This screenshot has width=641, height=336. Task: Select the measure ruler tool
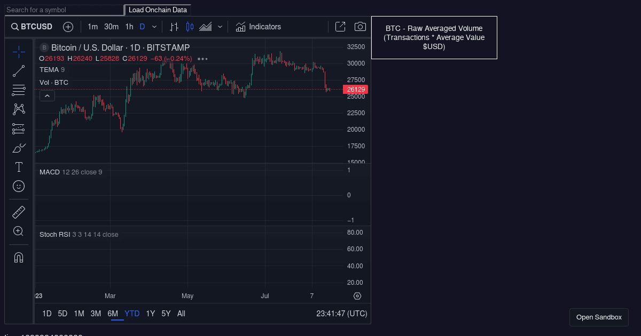pyautogui.click(x=19, y=212)
